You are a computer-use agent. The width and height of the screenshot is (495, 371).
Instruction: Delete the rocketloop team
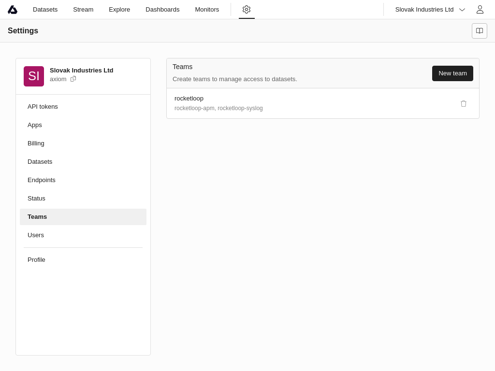pos(463,103)
